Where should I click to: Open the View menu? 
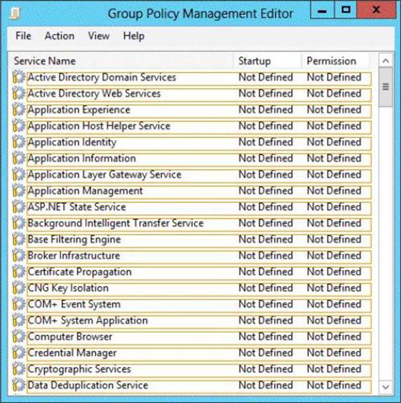point(99,36)
